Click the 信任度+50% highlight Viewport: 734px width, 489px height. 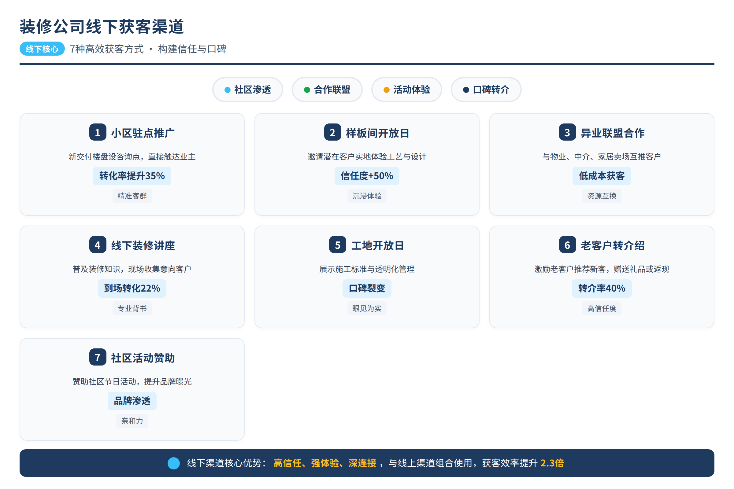pos(367,176)
